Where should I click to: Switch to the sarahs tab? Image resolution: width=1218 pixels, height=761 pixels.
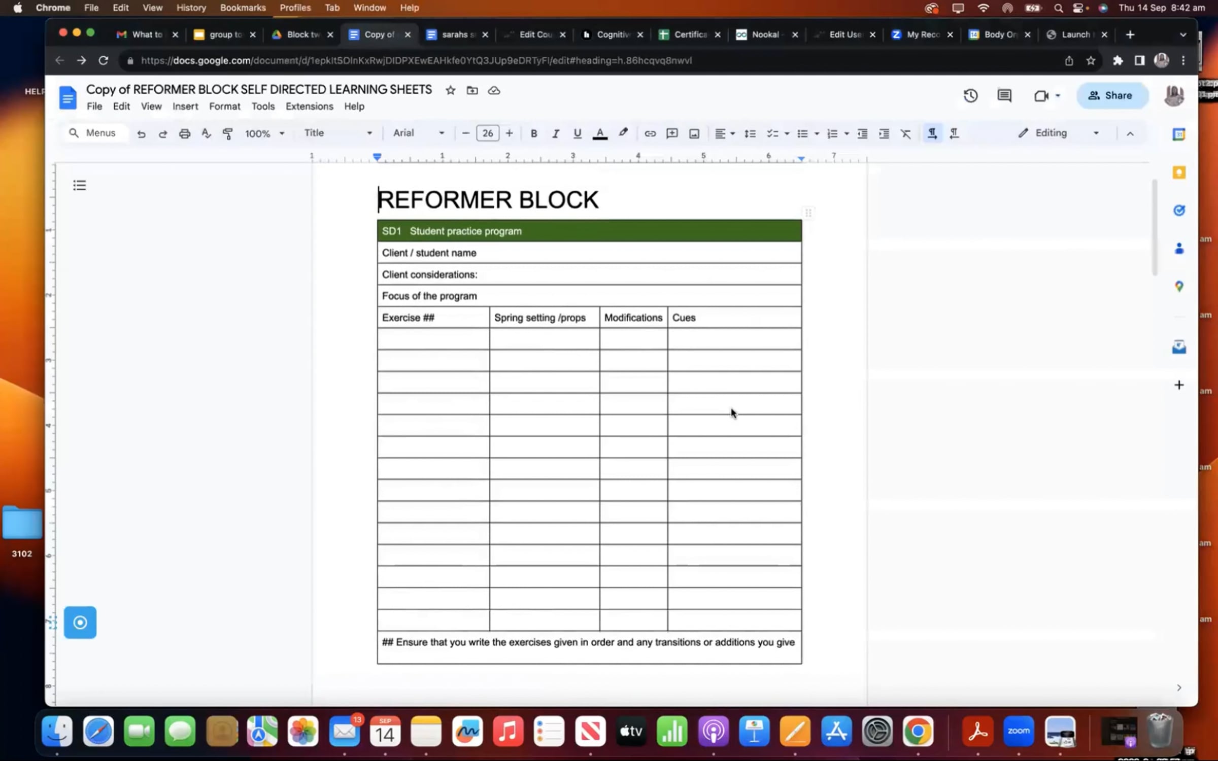[x=457, y=34]
